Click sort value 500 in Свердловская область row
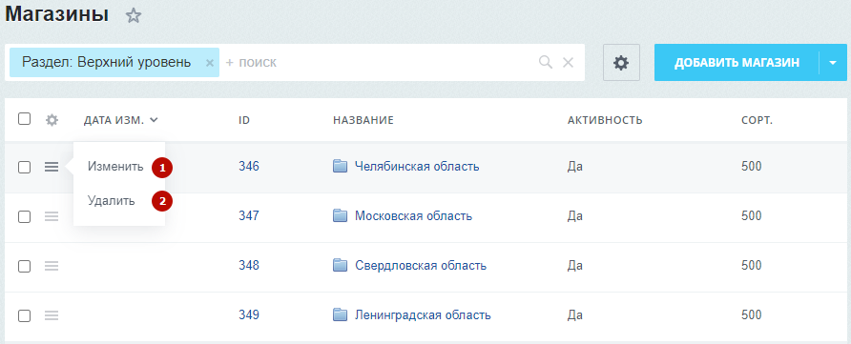 (752, 266)
